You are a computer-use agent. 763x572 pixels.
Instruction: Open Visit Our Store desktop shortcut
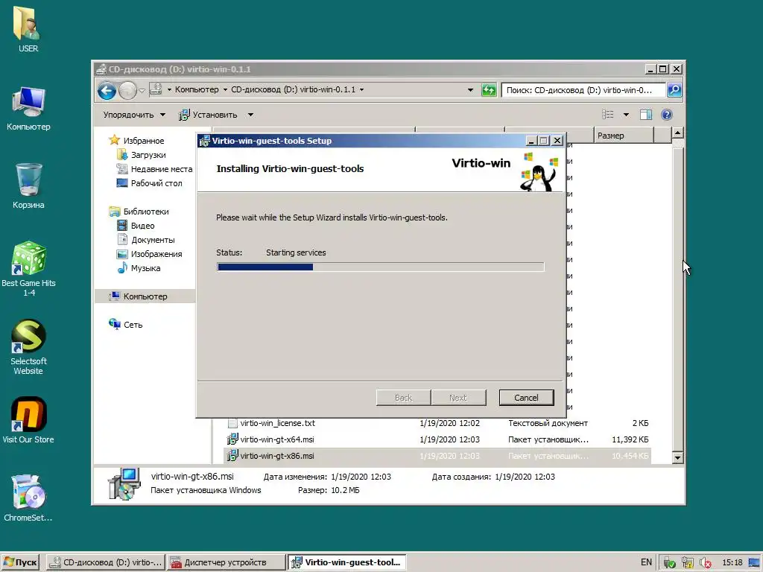28,420
